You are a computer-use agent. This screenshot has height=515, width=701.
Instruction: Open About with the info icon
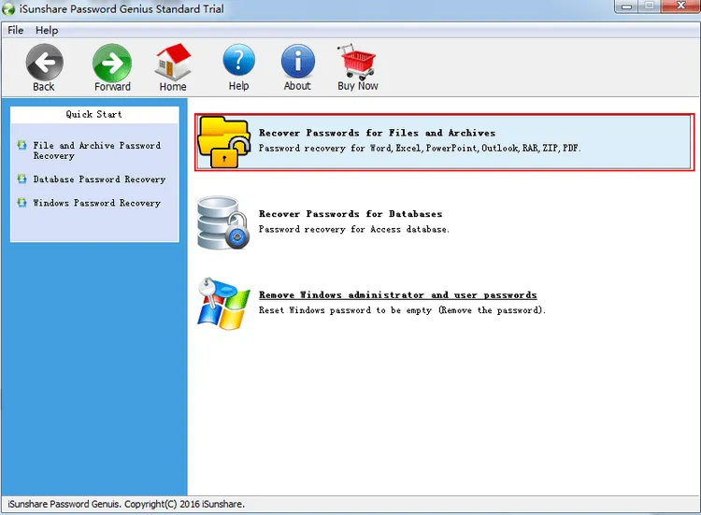click(298, 62)
